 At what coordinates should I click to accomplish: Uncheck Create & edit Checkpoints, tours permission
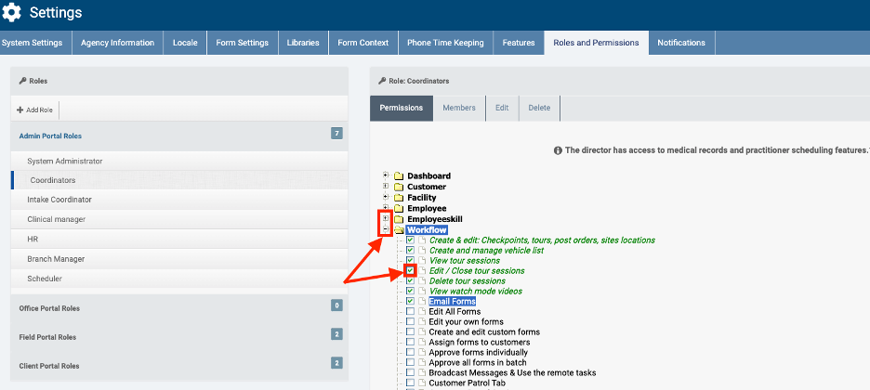410,240
